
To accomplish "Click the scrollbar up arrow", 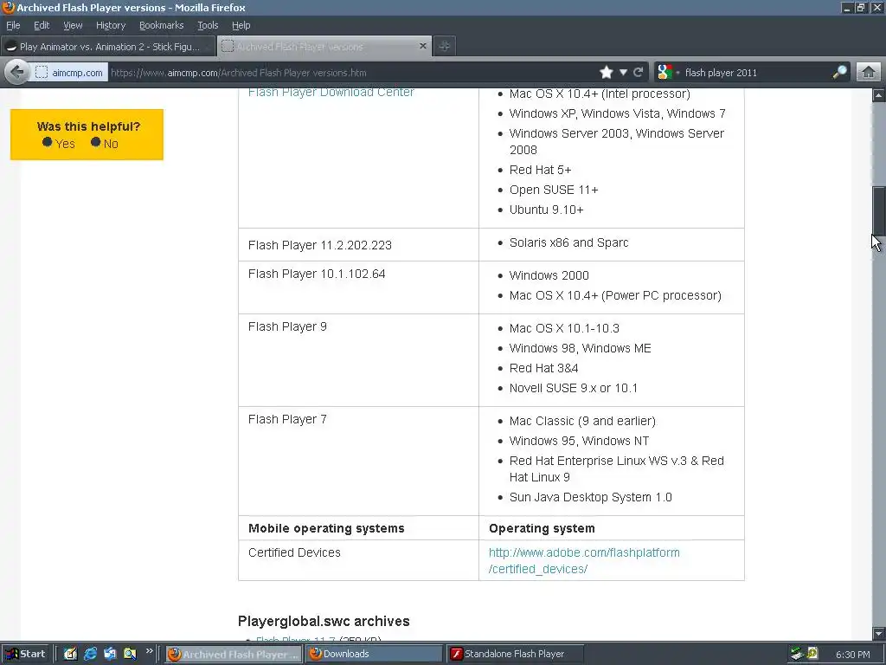I will click(878, 95).
